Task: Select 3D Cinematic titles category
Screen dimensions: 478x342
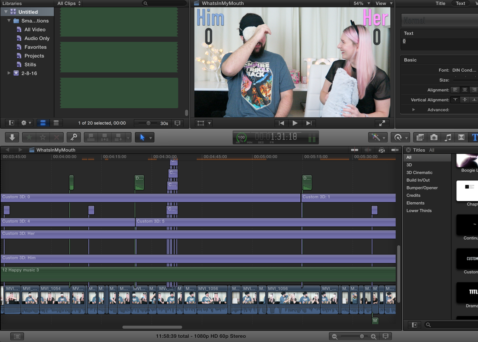Action: coord(419,172)
